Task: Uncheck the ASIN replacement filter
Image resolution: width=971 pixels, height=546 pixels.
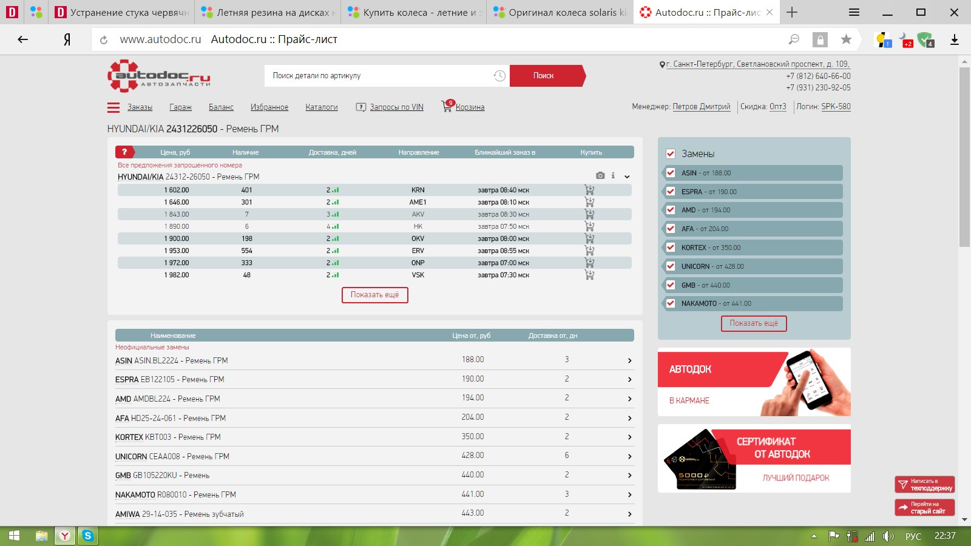Action: (x=671, y=173)
